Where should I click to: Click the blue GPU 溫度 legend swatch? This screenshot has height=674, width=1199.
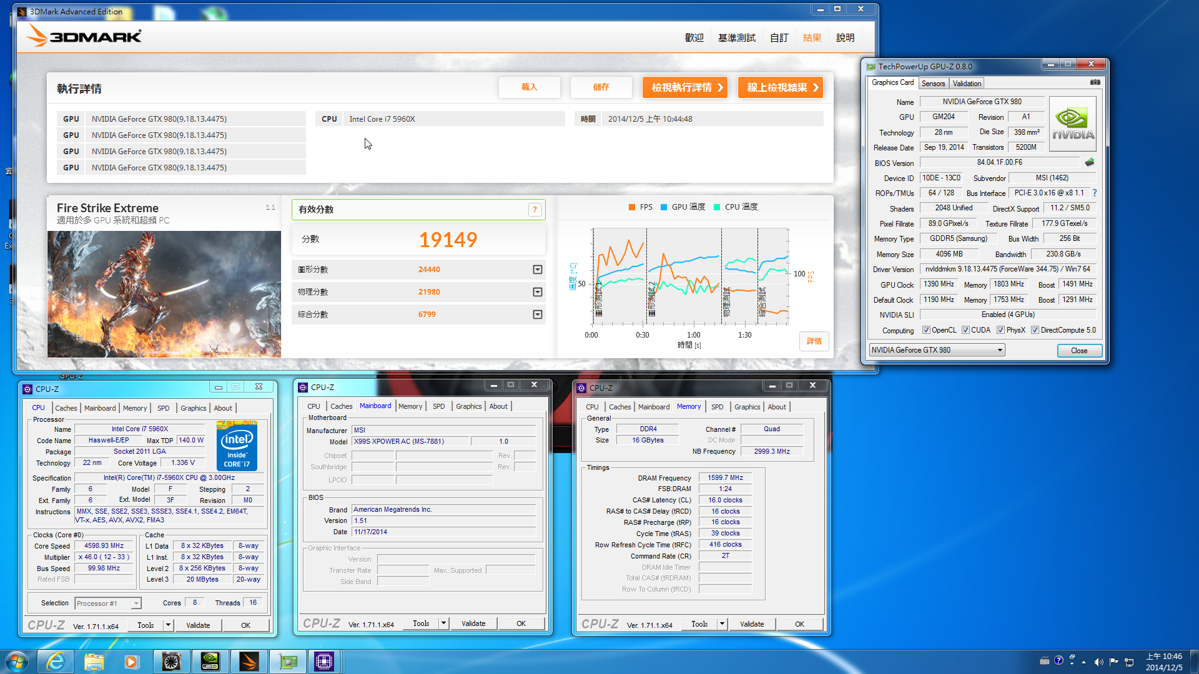pos(664,207)
